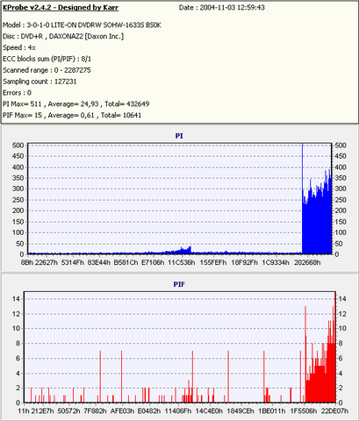This screenshot has height=421, width=359.
Task: Click the KProbe v2.4.2 title heading
Action: pos(61,8)
